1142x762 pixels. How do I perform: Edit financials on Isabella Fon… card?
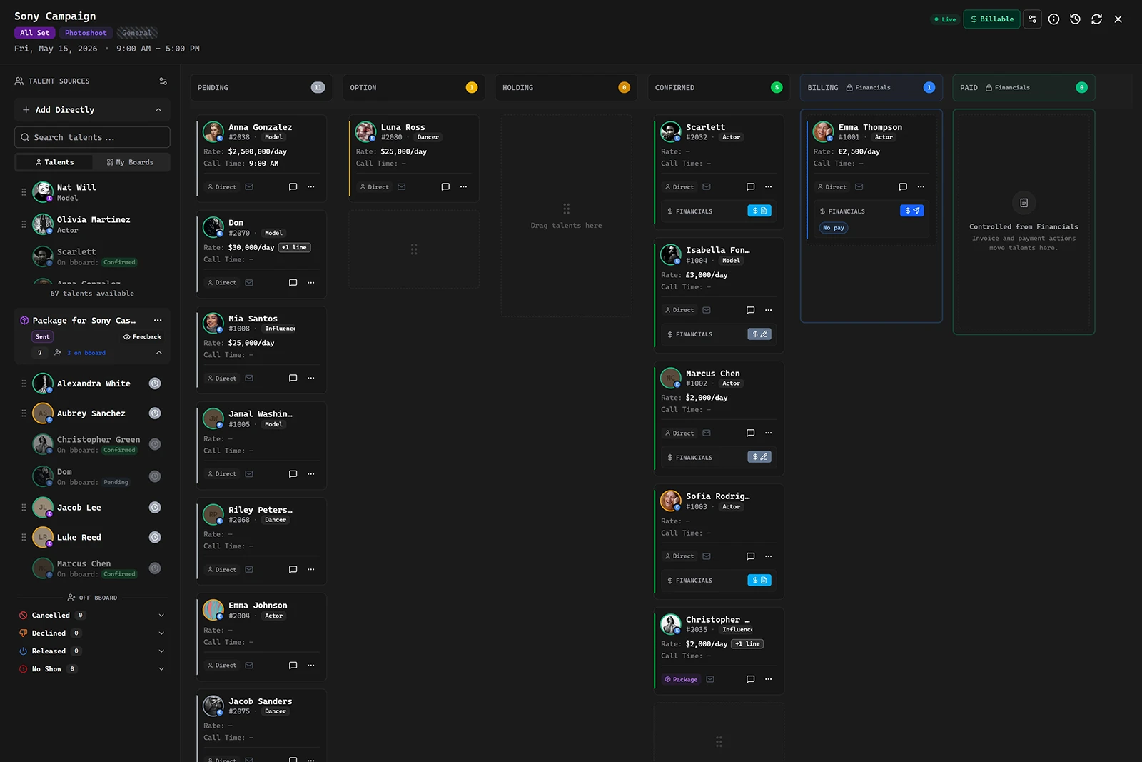(759, 334)
